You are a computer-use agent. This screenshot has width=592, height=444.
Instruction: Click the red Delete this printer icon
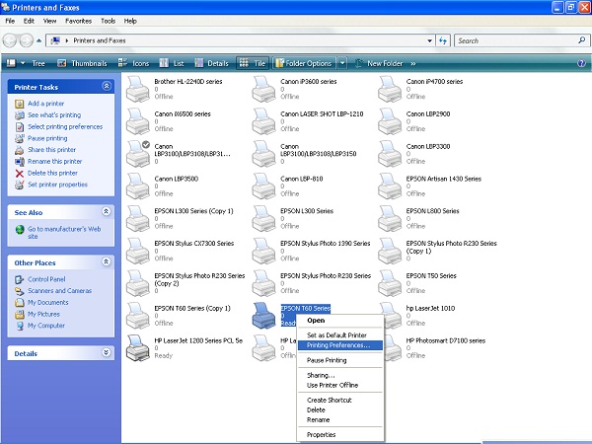[20, 174]
